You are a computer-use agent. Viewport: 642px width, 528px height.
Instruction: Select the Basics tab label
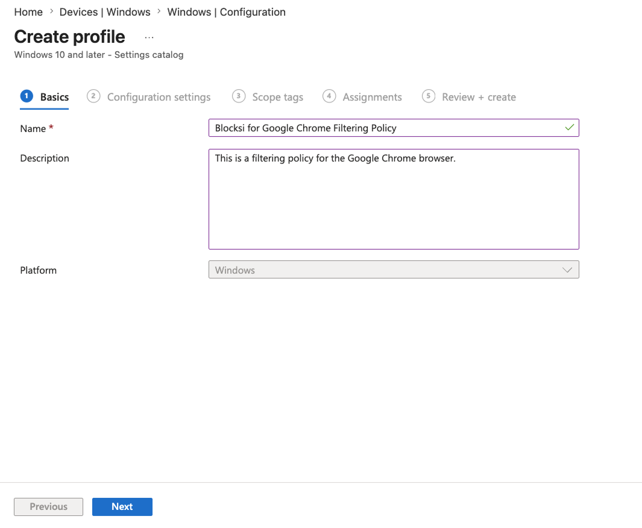click(54, 97)
